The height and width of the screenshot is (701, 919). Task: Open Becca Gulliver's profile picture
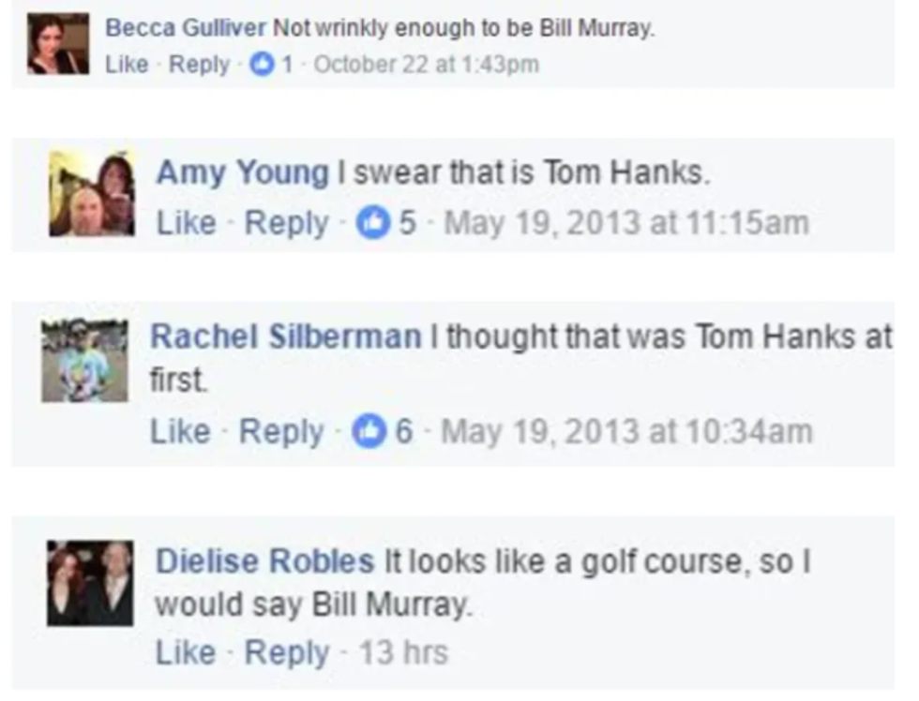[58, 43]
